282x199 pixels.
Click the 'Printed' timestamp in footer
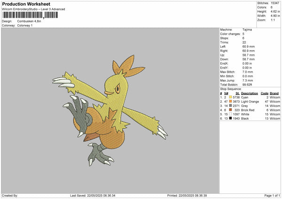point(187,195)
